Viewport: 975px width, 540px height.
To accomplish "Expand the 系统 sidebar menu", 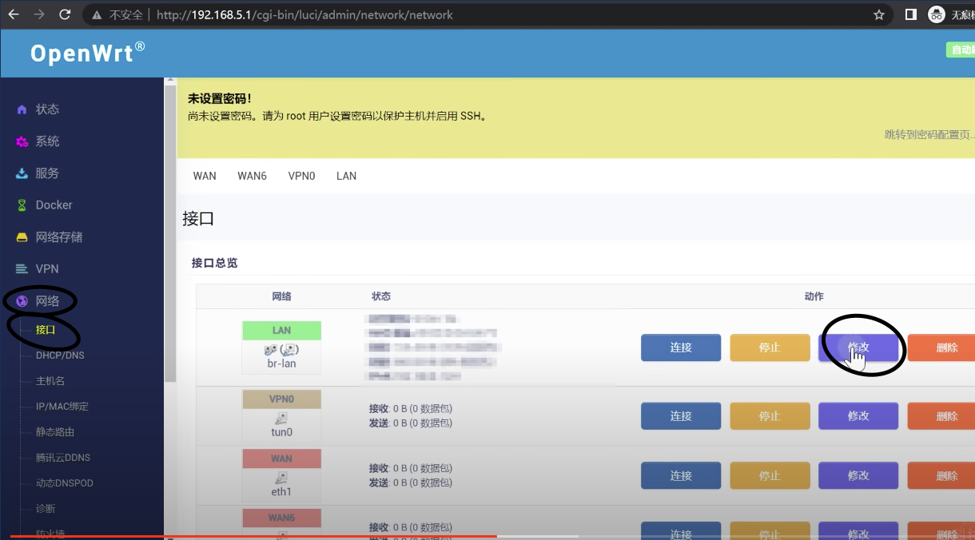I will coord(47,141).
